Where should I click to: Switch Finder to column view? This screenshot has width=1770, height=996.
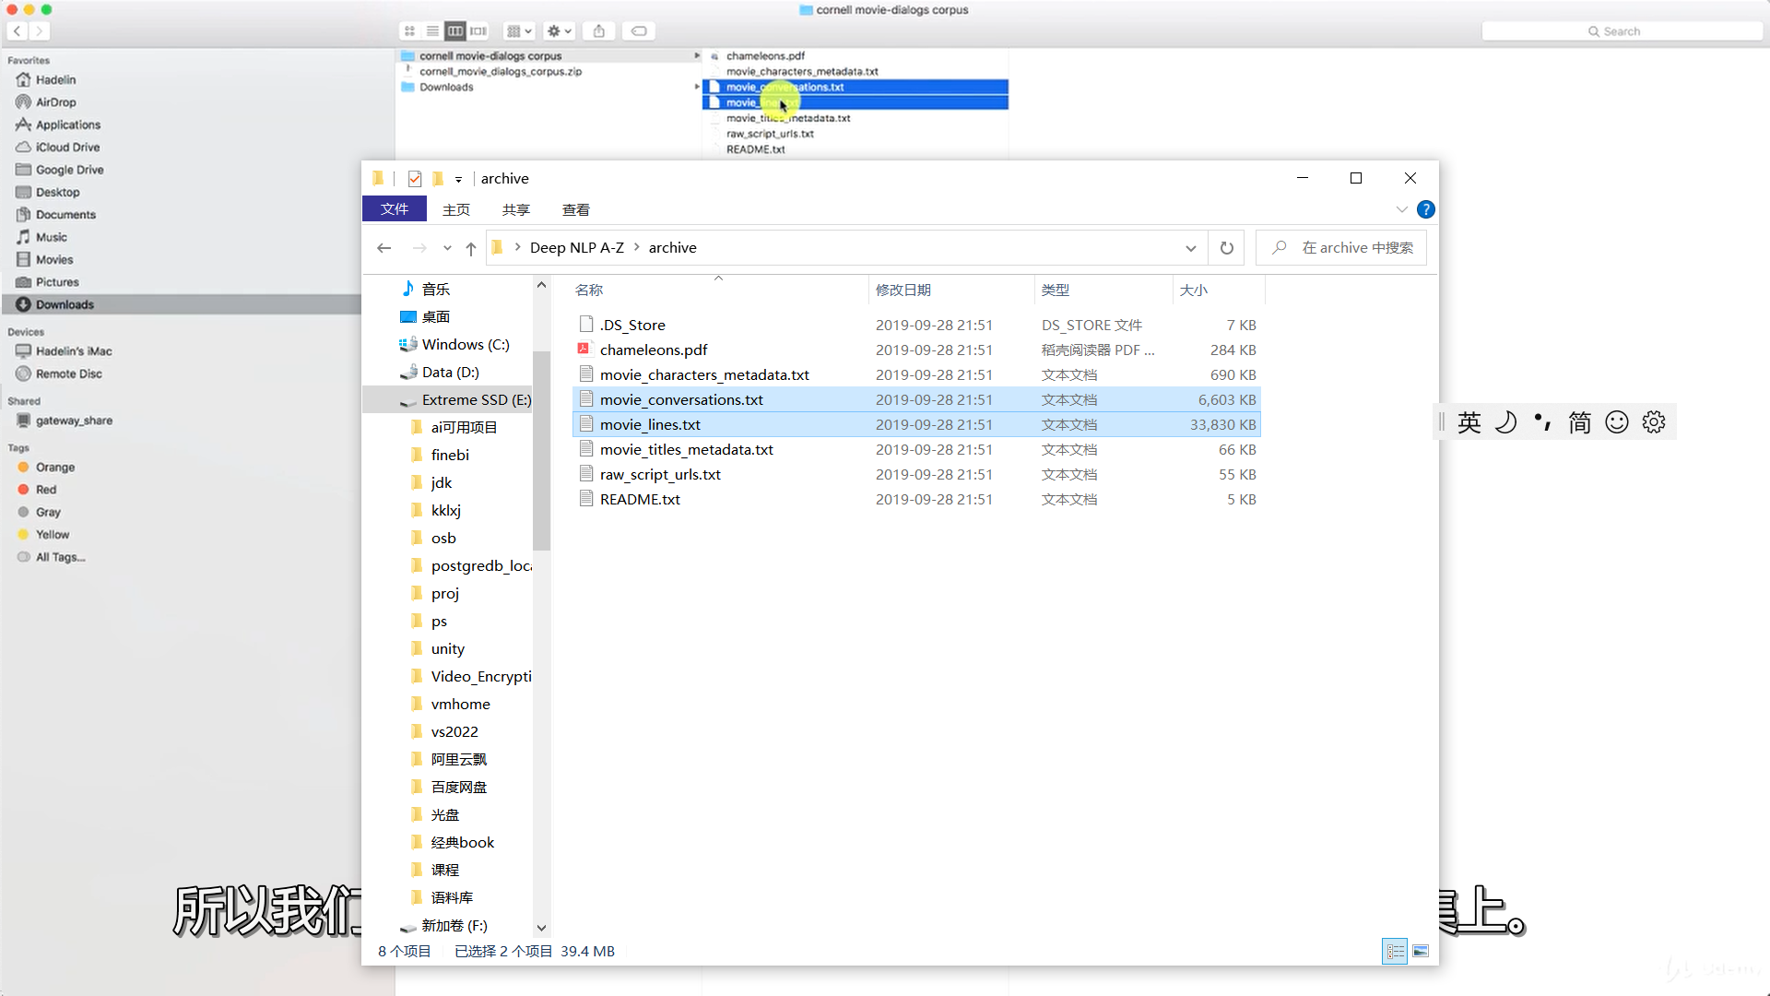[455, 31]
